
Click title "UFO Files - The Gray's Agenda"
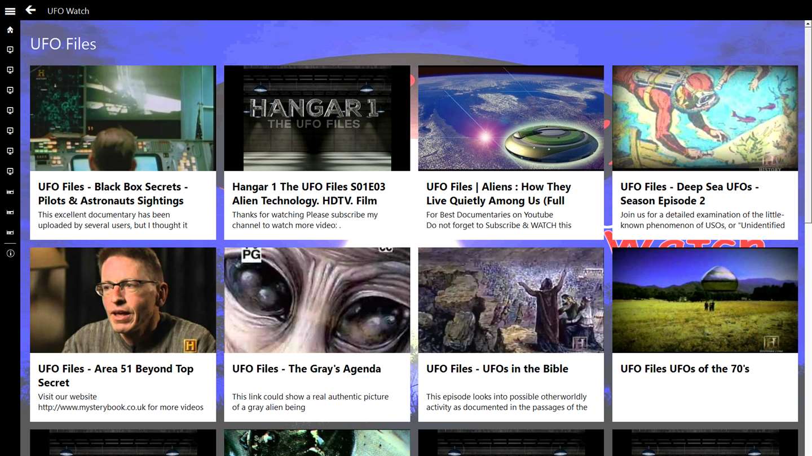click(306, 369)
